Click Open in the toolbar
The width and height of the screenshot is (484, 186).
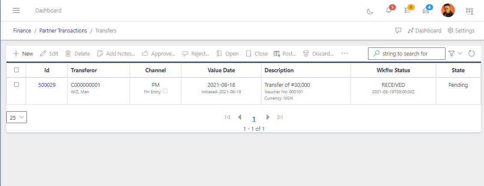tap(228, 54)
